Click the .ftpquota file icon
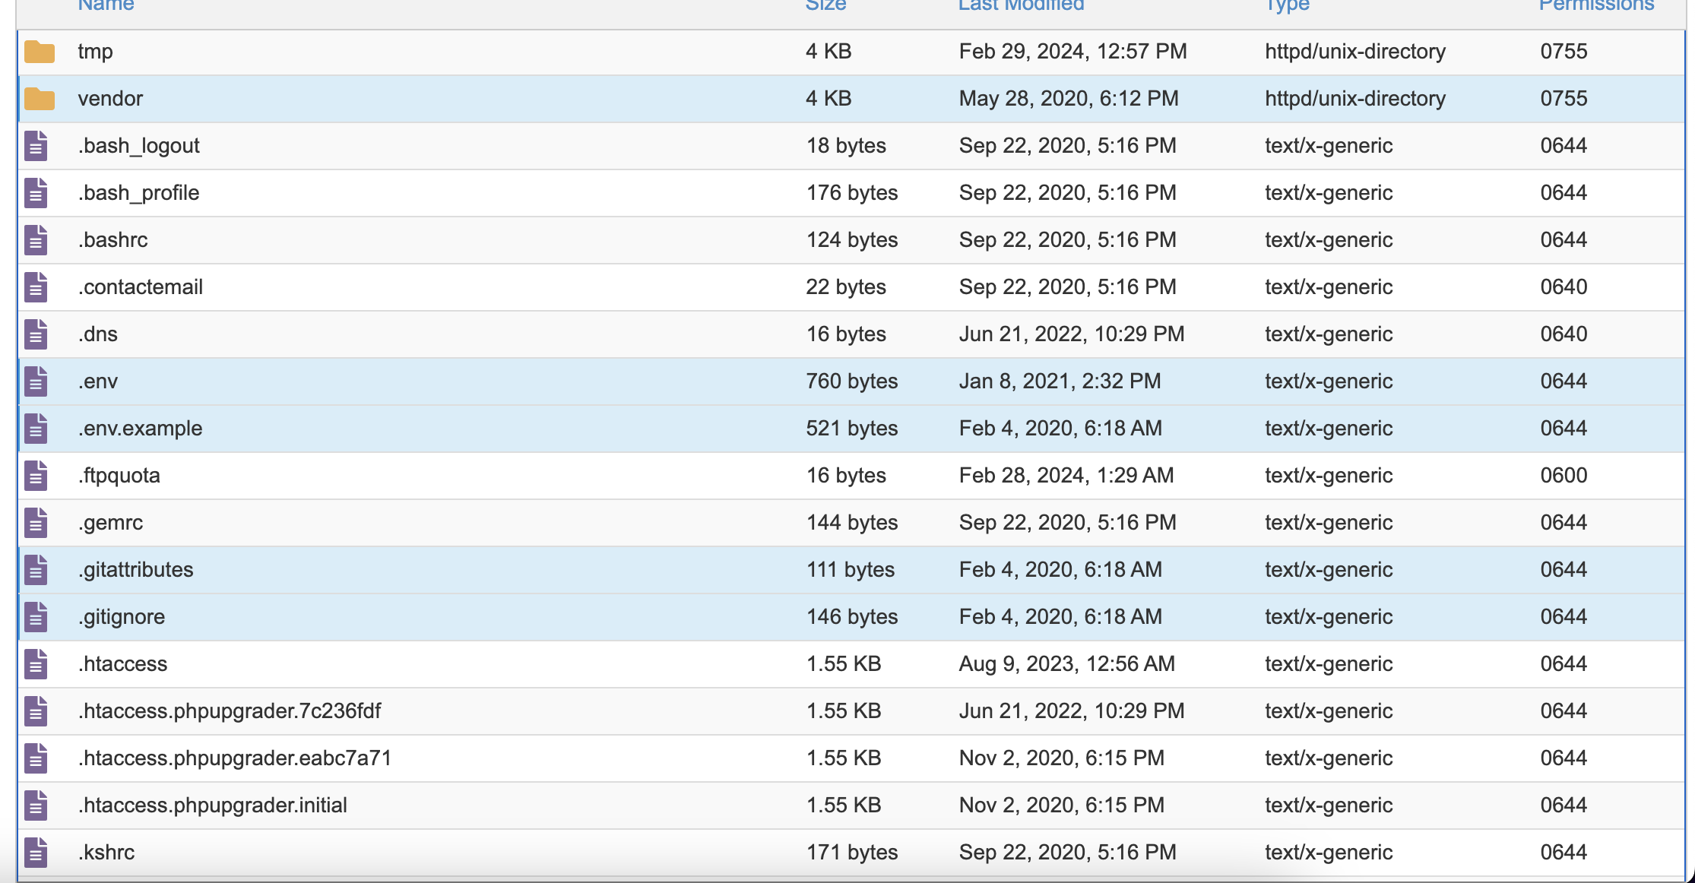This screenshot has height=883, width=1695. [x=36, y=476]
